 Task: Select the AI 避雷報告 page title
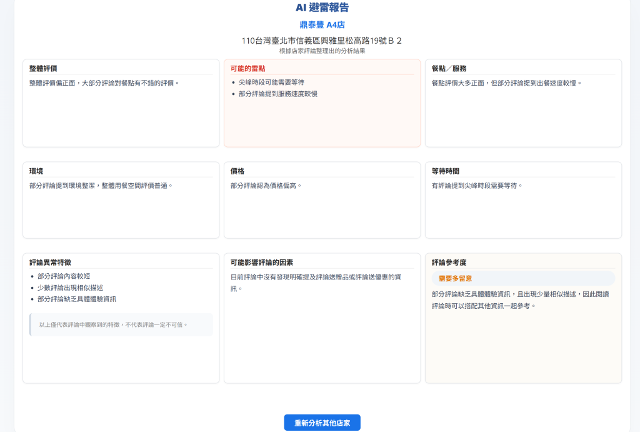click(x=322, y=8)
